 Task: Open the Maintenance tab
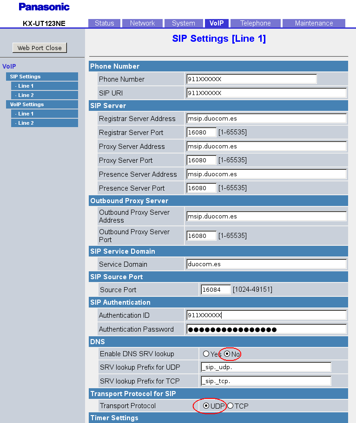314,23
